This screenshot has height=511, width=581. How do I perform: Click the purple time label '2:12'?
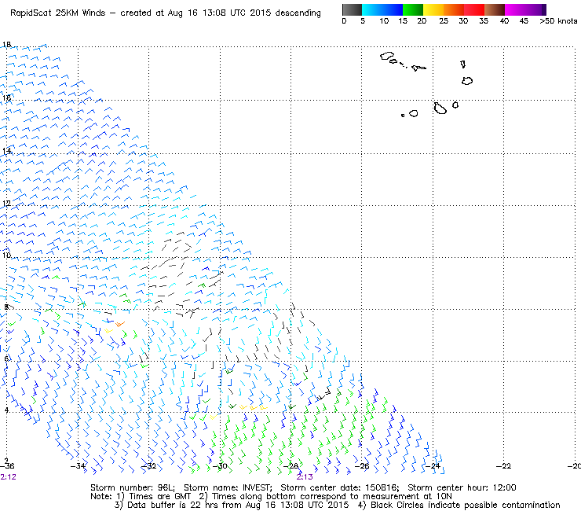point(8,477)
